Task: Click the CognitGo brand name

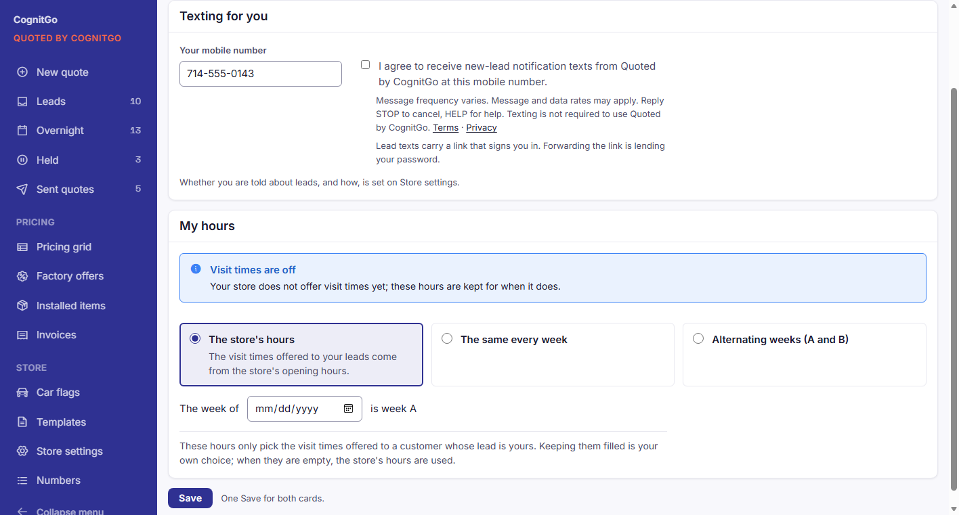Action: 35,20
